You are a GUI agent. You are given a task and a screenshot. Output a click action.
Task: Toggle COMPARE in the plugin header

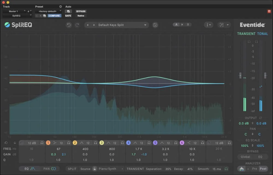(54, 16)
